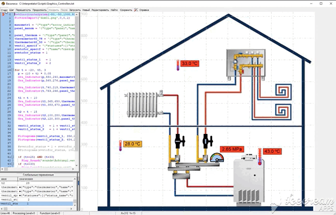
Task: Open the Справка help item
Action: click(x=144, y=10)
